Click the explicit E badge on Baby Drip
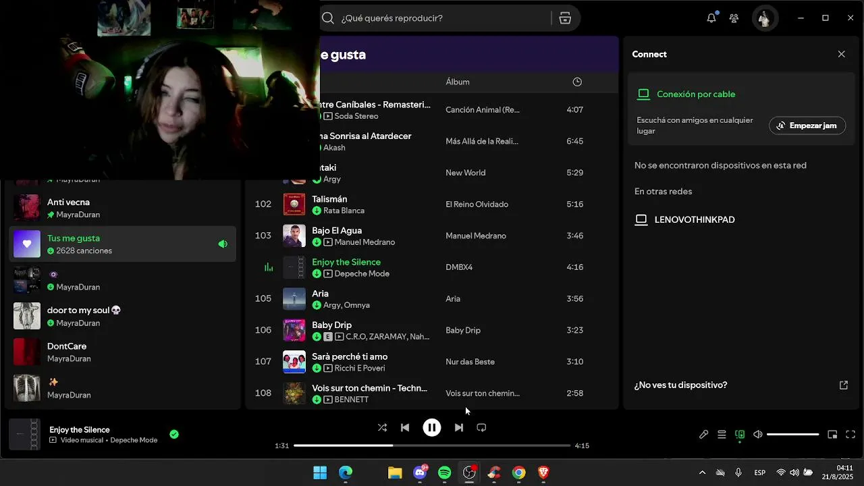Viewport: 864px width, 486px height. click(328, 336)
